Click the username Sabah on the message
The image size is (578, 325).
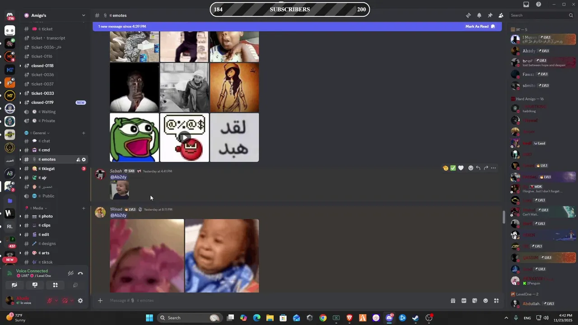(116, 171)
